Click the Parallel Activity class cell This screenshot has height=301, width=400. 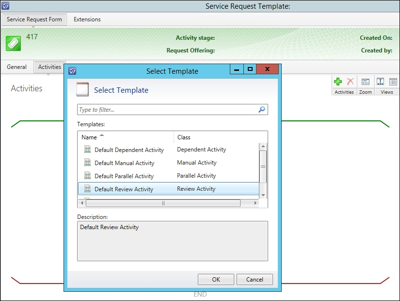[196, 176]
